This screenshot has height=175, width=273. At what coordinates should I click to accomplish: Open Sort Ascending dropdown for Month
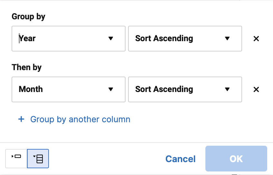pos(185,89)
